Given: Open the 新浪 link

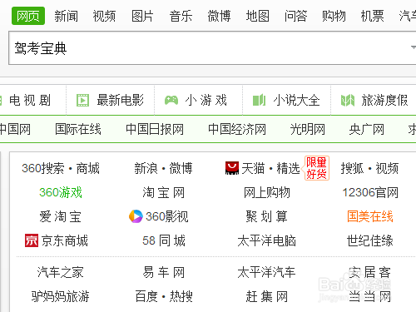Looking at the screenshot, I should [146, 168].
